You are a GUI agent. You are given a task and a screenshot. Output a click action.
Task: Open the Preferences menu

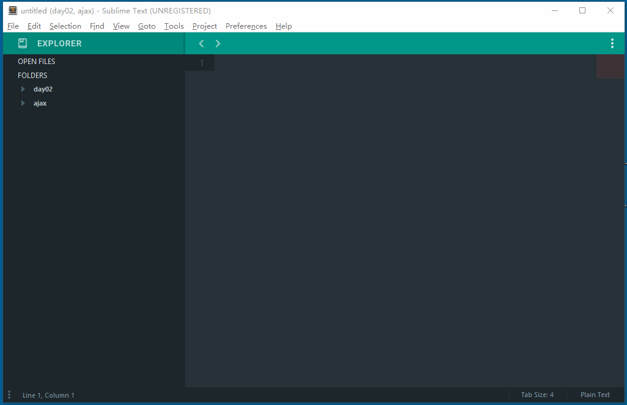coord(246,26)
